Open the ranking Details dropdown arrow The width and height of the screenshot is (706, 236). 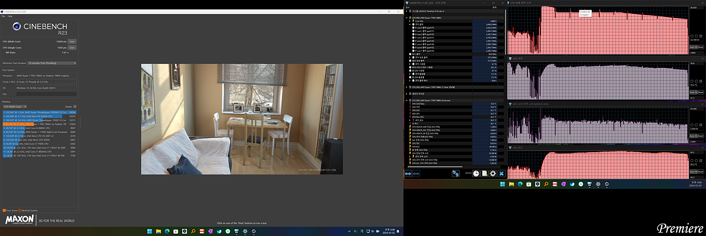pyautogui.click(x=75, y=107)
